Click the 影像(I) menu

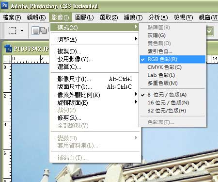pyautogui.click(x=60, y=17)
